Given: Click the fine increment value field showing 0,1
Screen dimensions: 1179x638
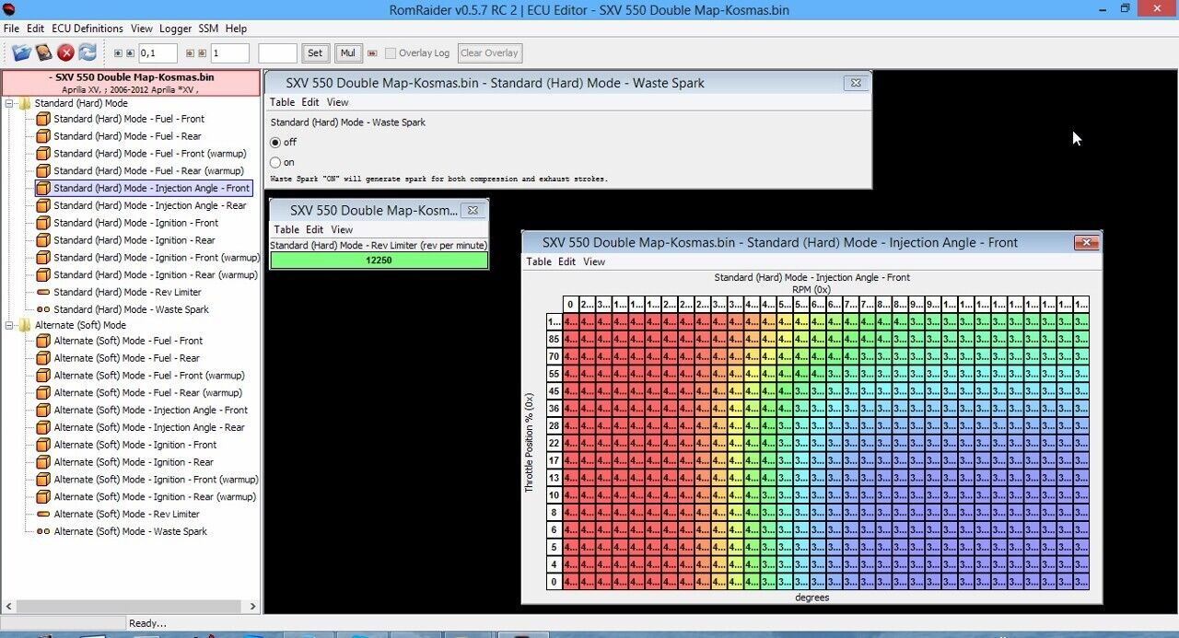Looking at the screenshot, I should [158, 53].
